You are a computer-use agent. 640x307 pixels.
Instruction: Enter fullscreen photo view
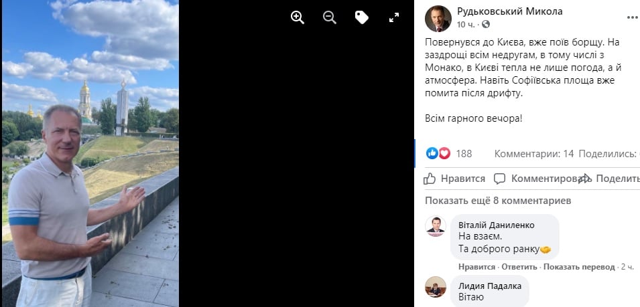[394, 17]
